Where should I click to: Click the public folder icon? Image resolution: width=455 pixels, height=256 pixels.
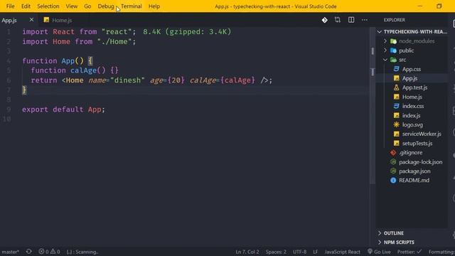[x=393, y=50]
